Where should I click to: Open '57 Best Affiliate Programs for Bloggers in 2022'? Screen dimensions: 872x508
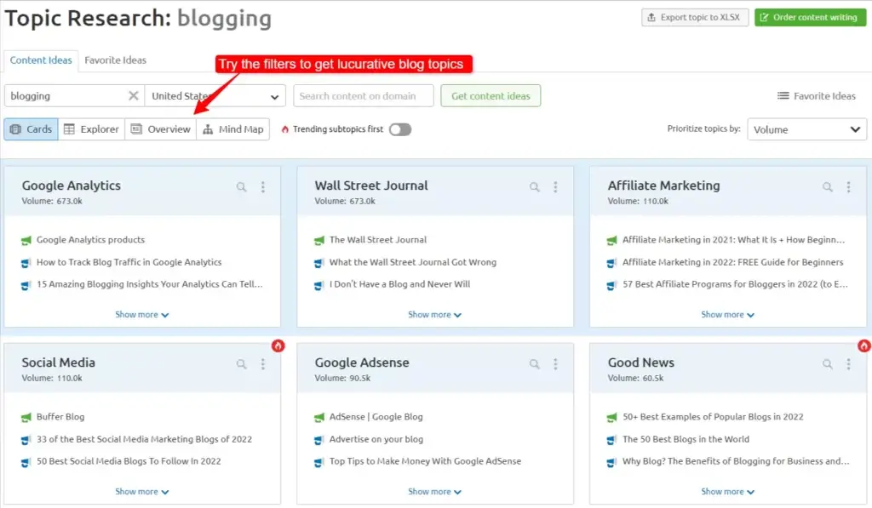[735, 284]
